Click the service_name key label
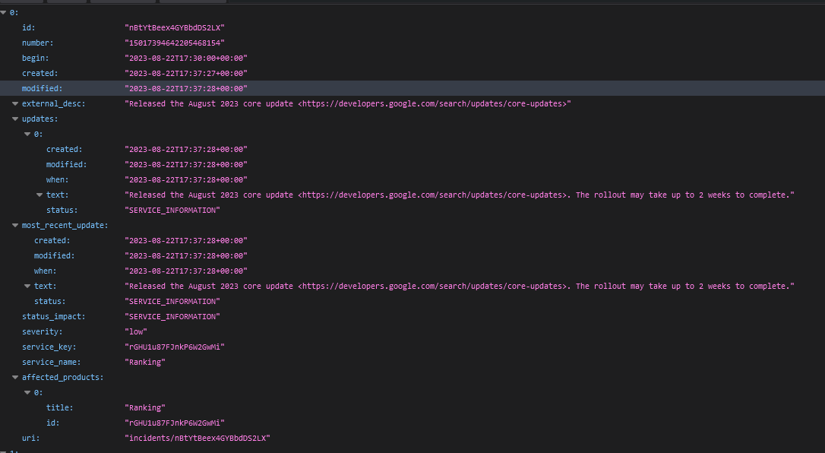This screenshot has height=453, width=825. click(x=51, y=363)
